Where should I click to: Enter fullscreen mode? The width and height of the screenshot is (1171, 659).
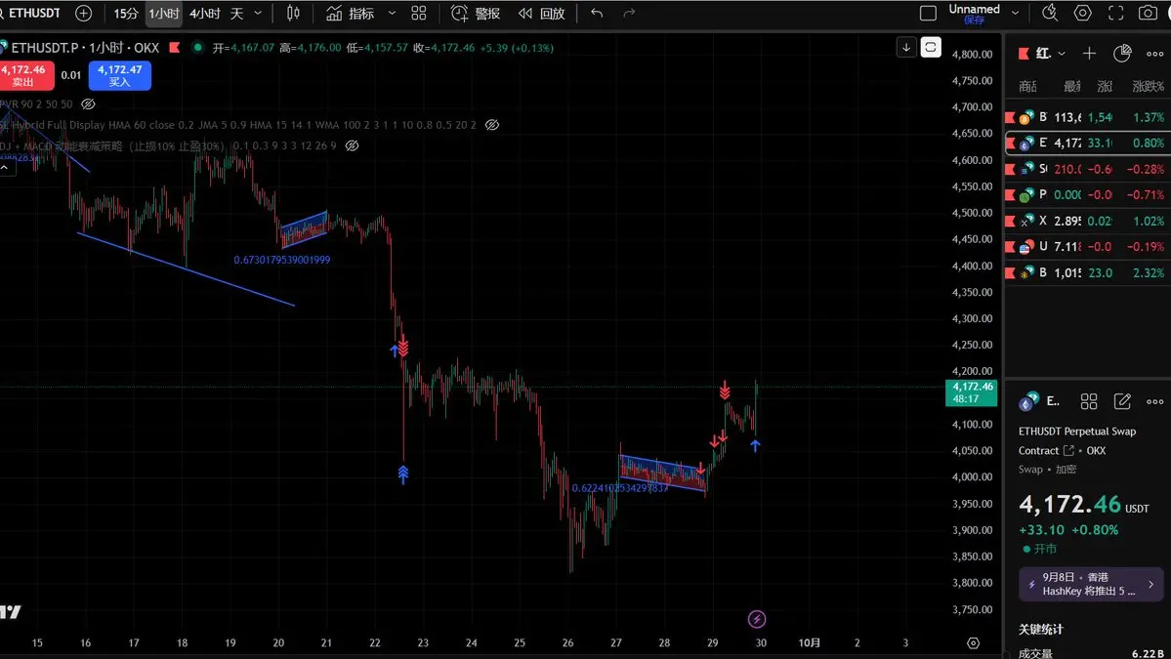tap(1115, 14)
